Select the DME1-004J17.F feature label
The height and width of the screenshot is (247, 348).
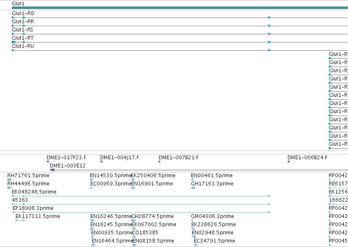point(119,158)
